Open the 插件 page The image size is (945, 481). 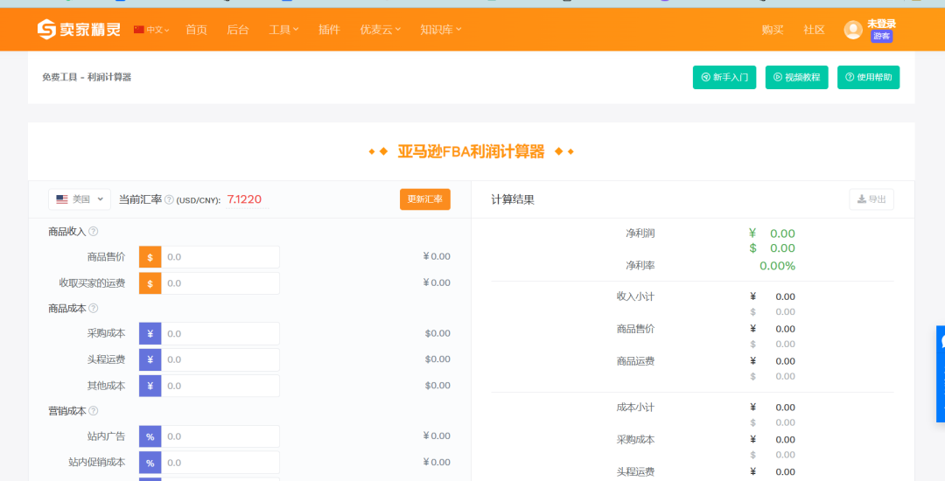(329, 30)
